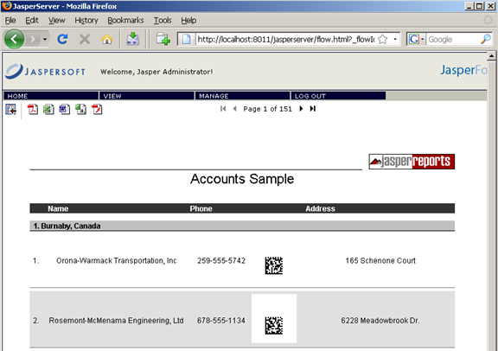This screenshot has width=498, height=351.
Task: Export report as PDF
Action: [x=32, y=109]
